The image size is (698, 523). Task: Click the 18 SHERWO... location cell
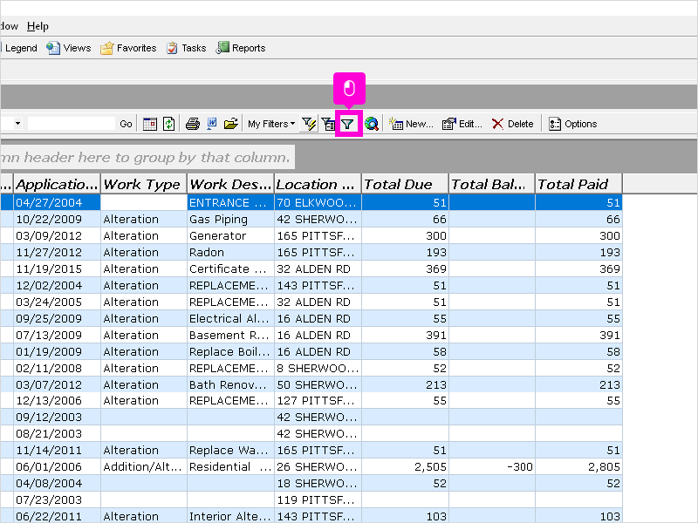318,484
